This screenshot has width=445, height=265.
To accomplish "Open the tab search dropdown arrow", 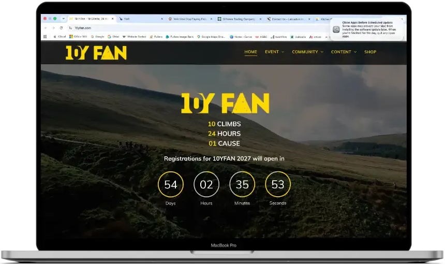I will (63, 19).
